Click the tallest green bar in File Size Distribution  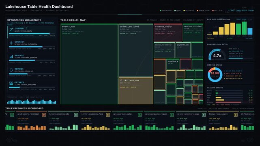coord(244,28)
